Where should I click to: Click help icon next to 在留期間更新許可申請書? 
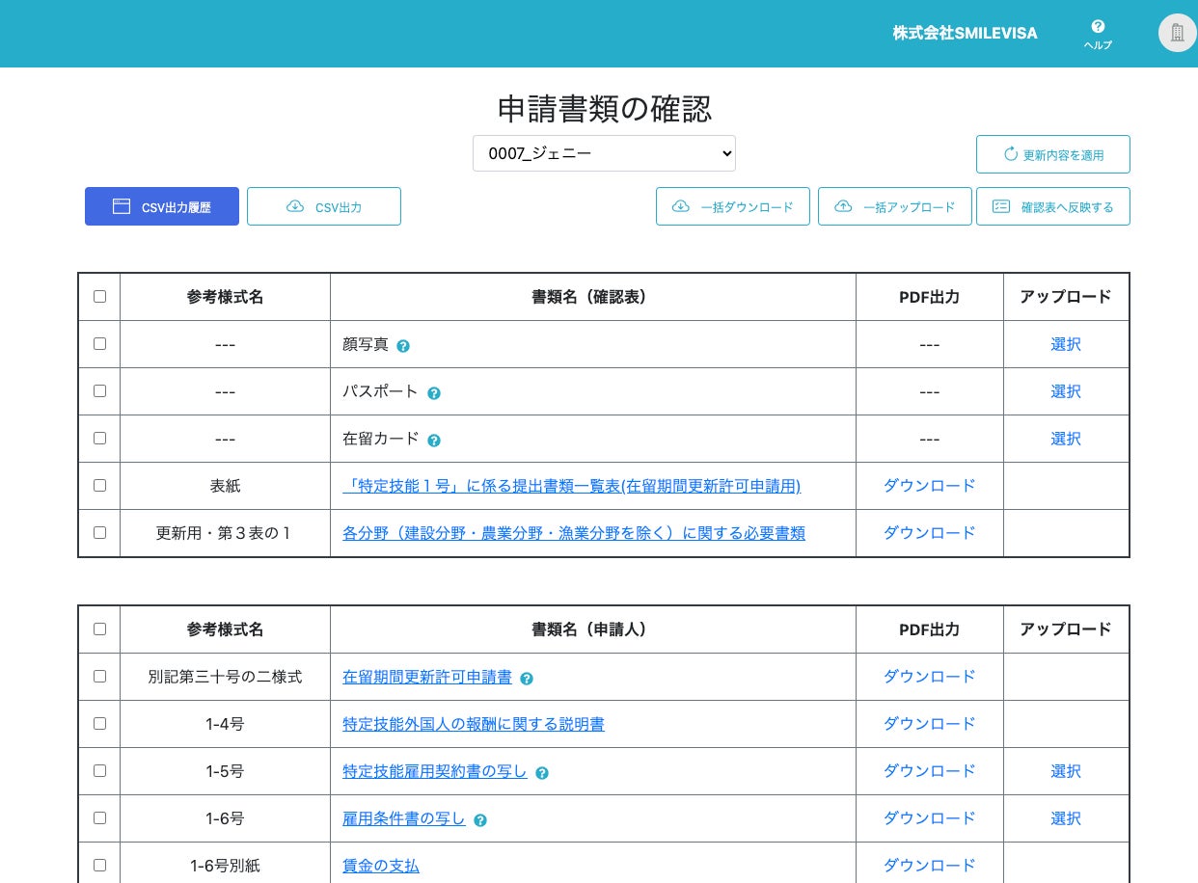click(527, 679)
